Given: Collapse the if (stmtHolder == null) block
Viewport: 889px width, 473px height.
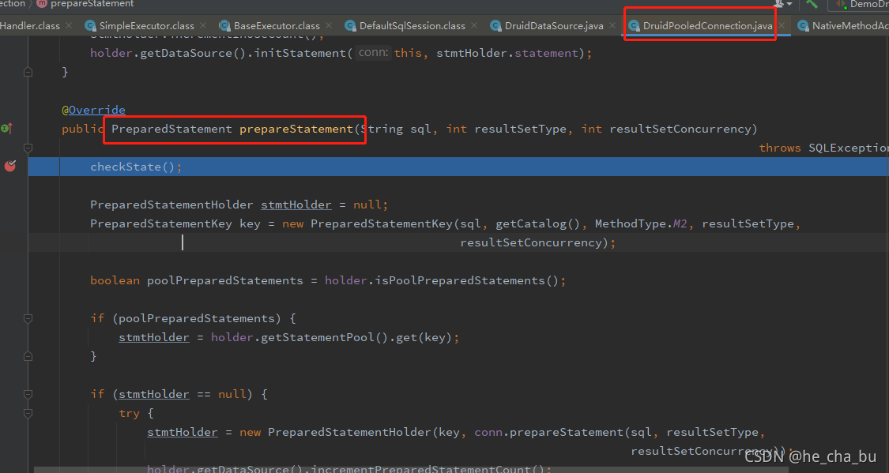Looking at the screenshot, I should point(28,394).
